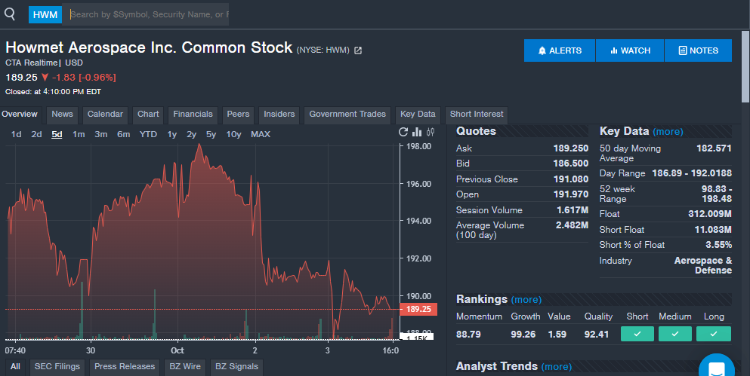750x376 pixels.
Task: Expand Analyst Trends more link
Action: (557, 367)
